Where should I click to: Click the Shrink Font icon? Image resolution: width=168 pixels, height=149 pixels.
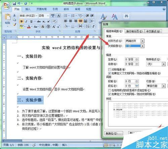pos(58,27)
